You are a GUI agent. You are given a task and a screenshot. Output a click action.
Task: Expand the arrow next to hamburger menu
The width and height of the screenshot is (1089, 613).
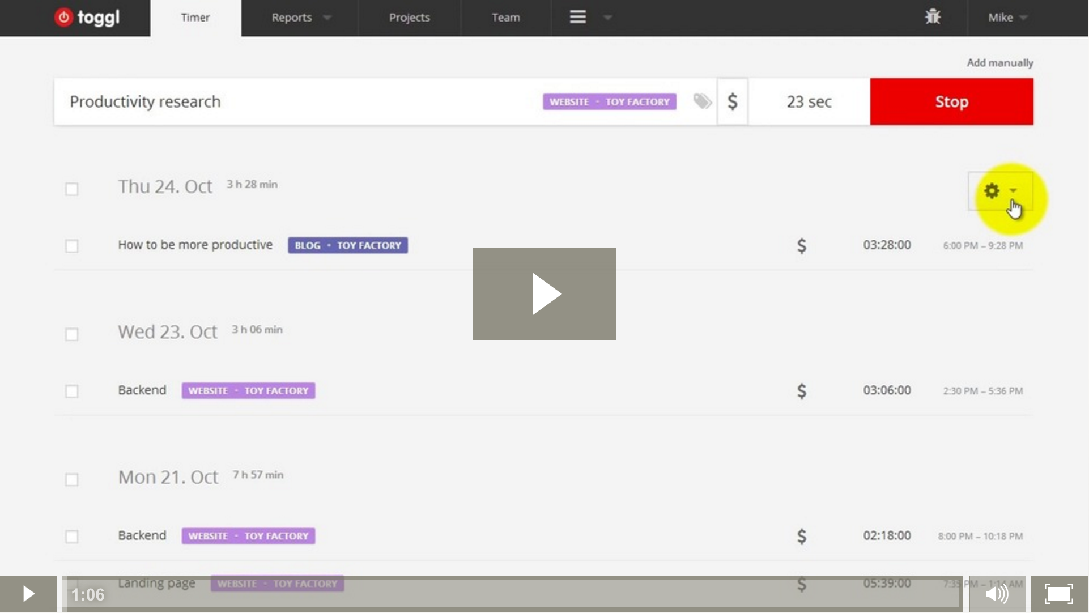click(x=607, y=18)
